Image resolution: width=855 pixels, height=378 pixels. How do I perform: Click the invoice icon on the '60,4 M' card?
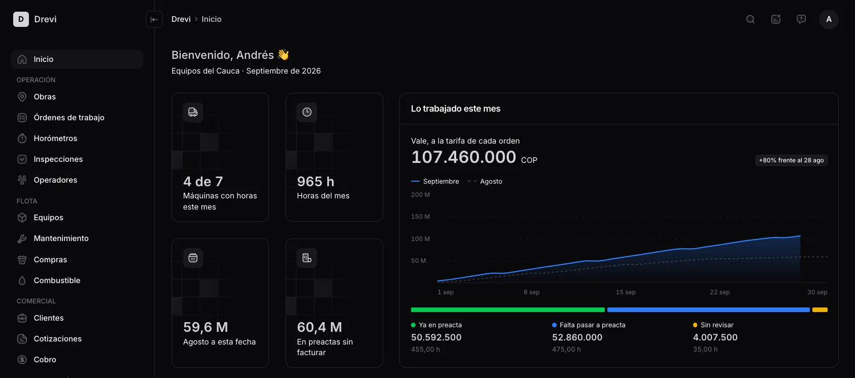pos(307,258)
